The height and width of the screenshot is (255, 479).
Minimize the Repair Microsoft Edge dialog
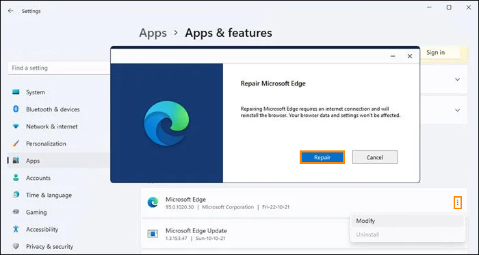pyautogui.click(x=393, y=56)
